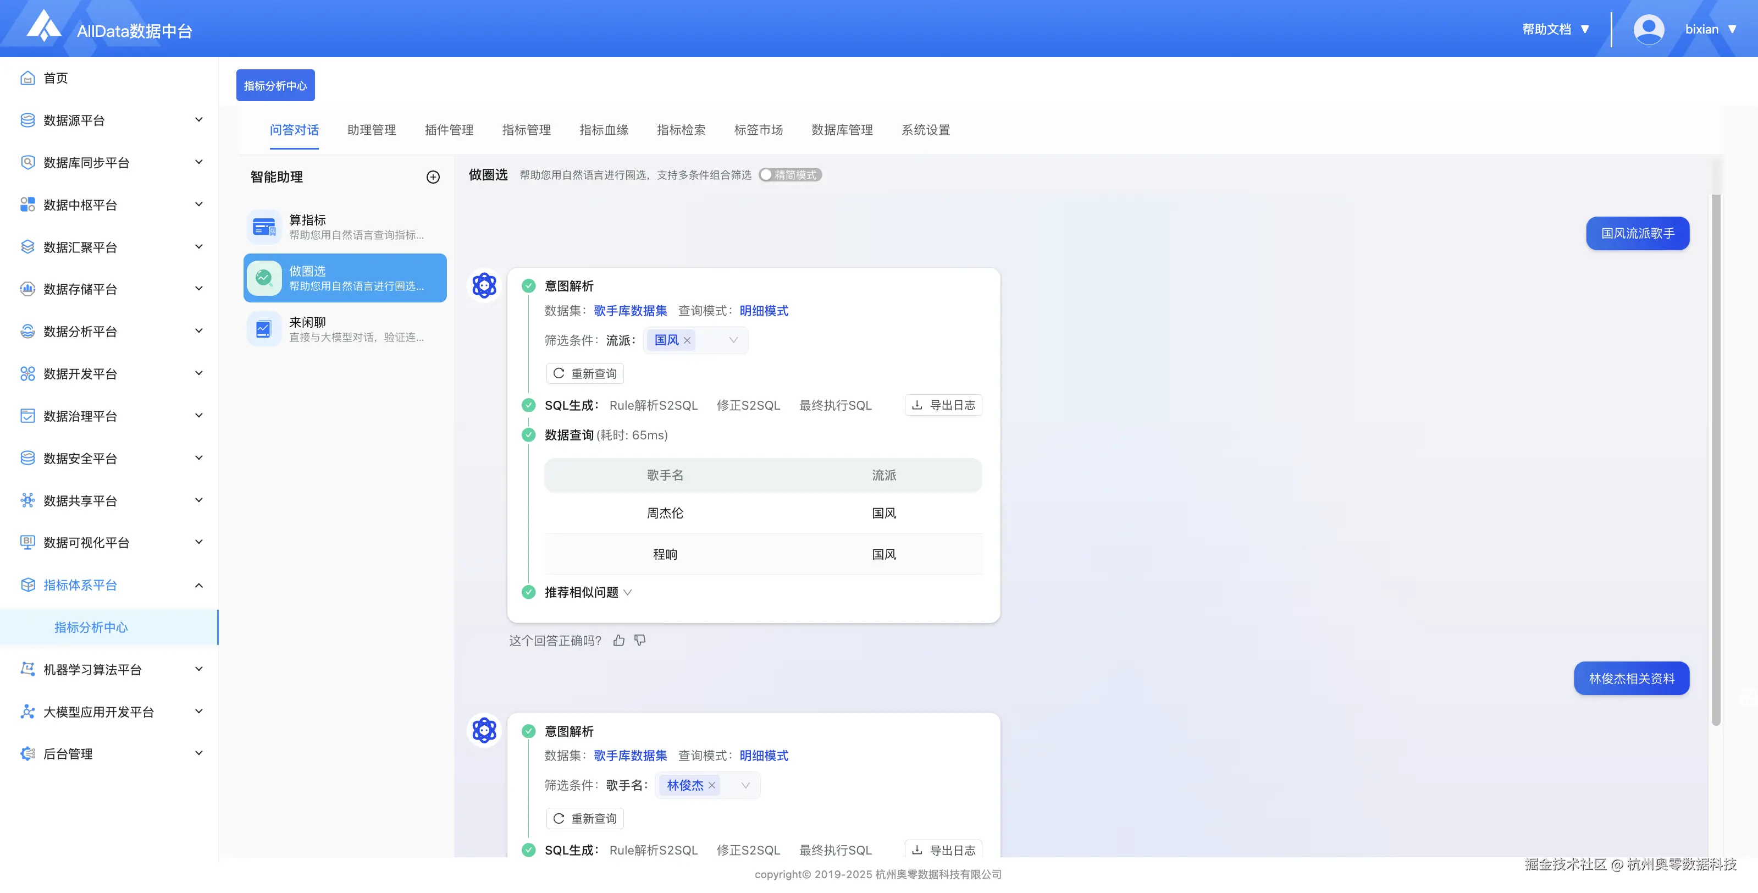Open the 流派 filter dropdown

[x=733, y=341]
